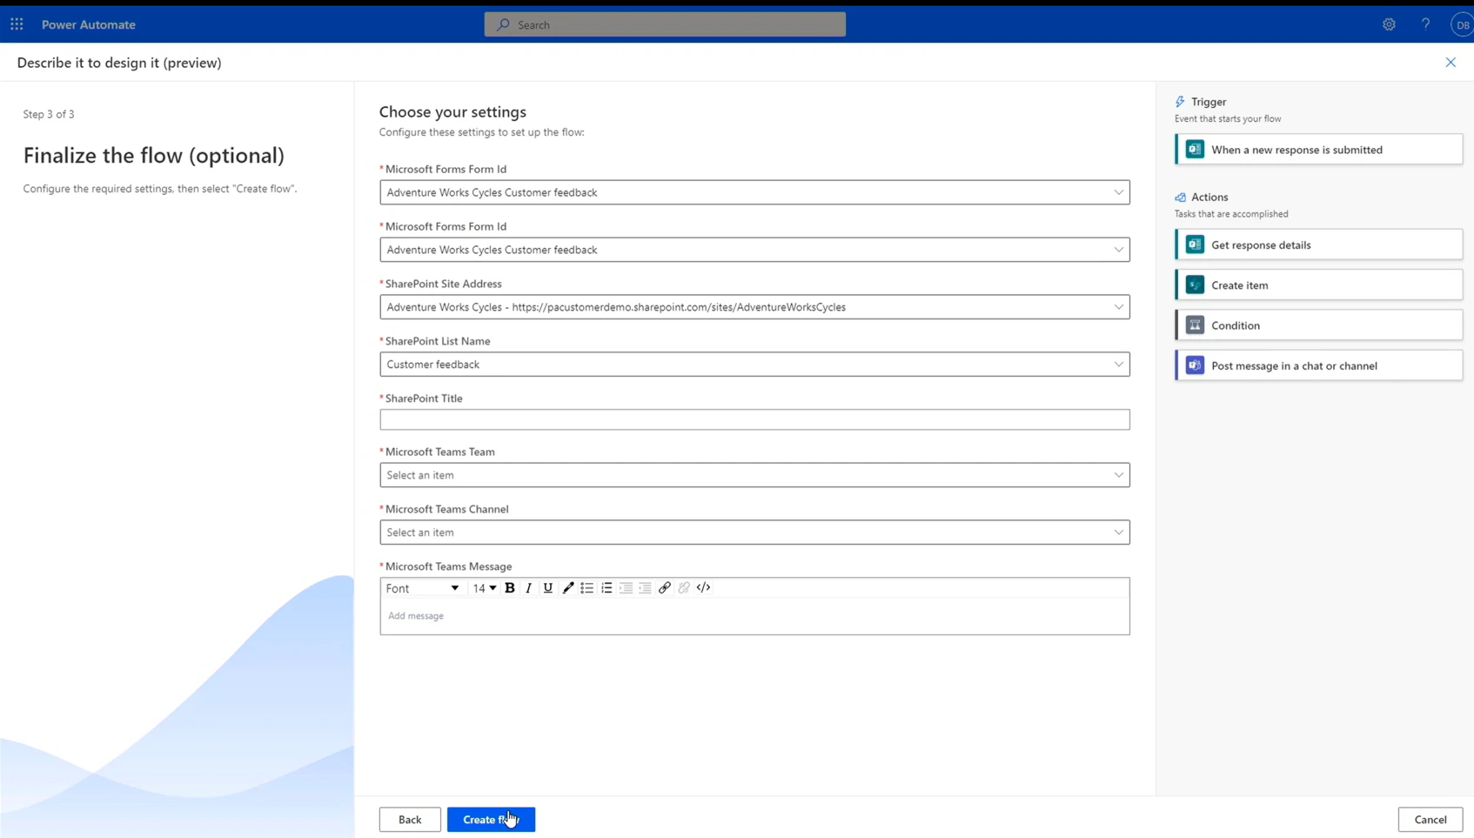Click the decrease indent icon
1474x838 pixels.
coord(626,588)
